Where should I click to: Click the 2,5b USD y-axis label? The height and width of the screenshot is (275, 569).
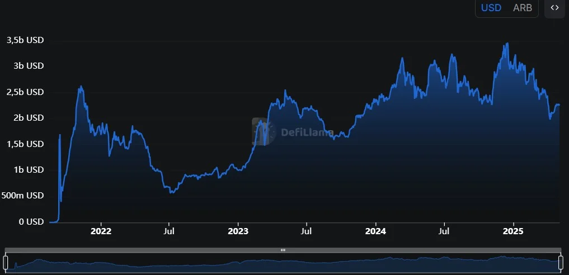(x=25, y=92)
